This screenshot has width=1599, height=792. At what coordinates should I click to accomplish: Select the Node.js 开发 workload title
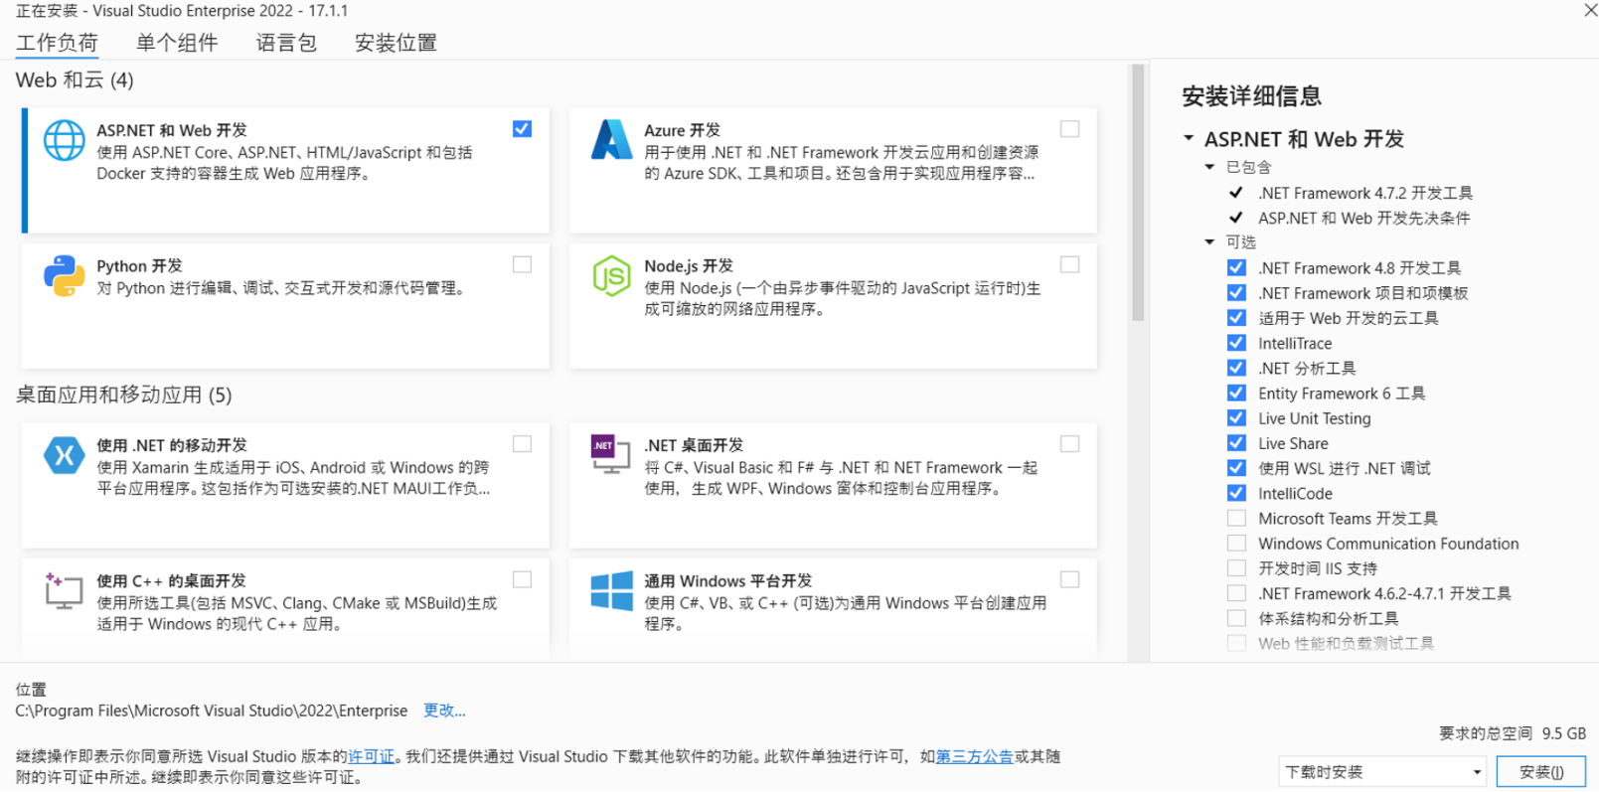coord(689,265)
